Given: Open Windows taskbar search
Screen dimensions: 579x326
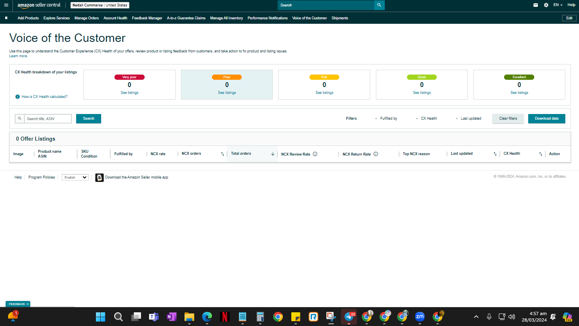Looking at the screenshot, I should coord(118,317).
